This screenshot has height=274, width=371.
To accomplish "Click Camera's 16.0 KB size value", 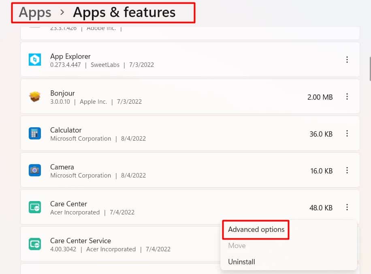I will [x=321, y=171].
